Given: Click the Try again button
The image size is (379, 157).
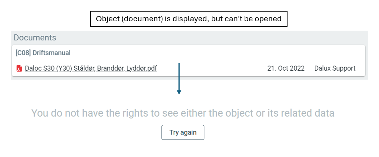Looking at the screenshot, I should (183, 132).
